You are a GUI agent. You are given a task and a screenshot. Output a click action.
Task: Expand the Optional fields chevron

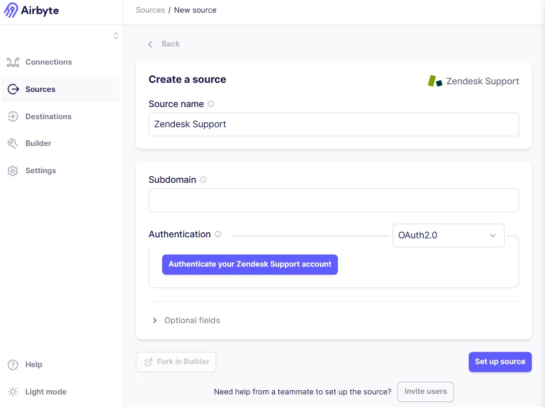point(155,321)
